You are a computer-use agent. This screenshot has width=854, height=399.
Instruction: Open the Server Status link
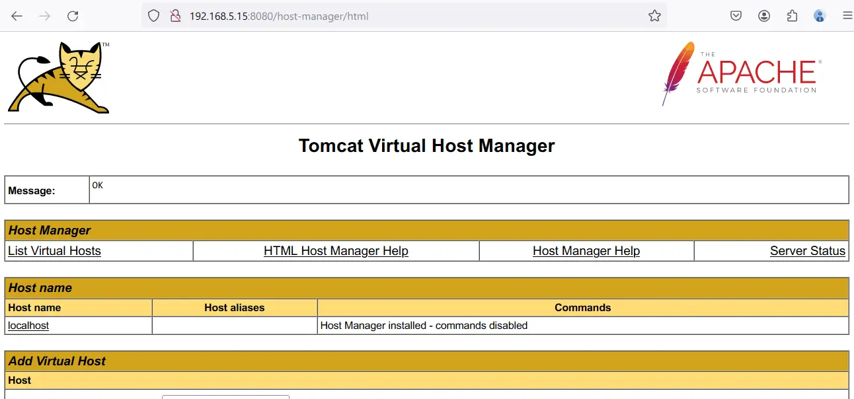(808, 251)
